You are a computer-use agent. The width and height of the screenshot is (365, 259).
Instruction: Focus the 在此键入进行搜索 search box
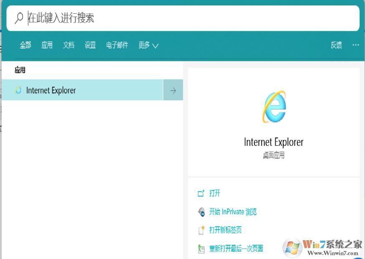tap(183, 18)
